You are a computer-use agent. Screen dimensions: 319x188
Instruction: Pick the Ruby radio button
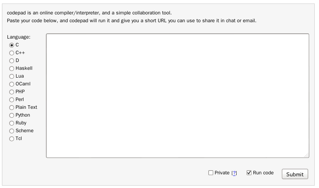click(12, 123)
